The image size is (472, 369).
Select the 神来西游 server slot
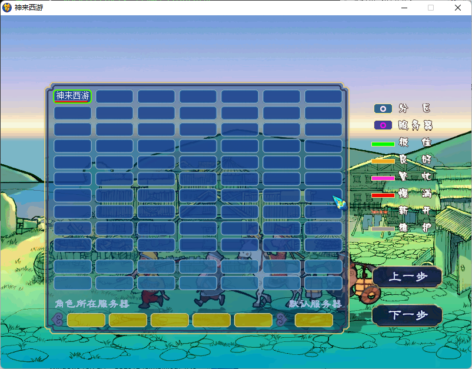[x=72, y=97]
